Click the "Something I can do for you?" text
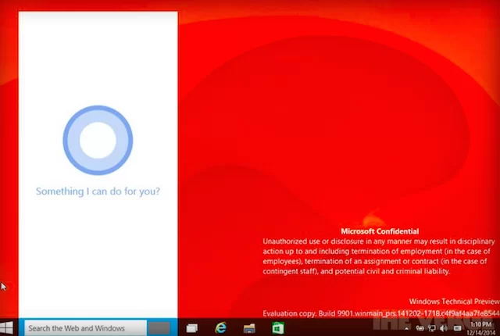This screenshot has height=336, width=500. click(x=98, y=191)
